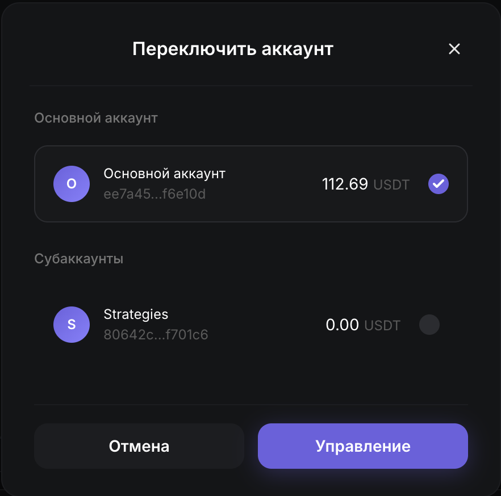The image size is (501, 496).
Task: Click the USDT label next to 0.00
Action: click(x=382, y=326)
